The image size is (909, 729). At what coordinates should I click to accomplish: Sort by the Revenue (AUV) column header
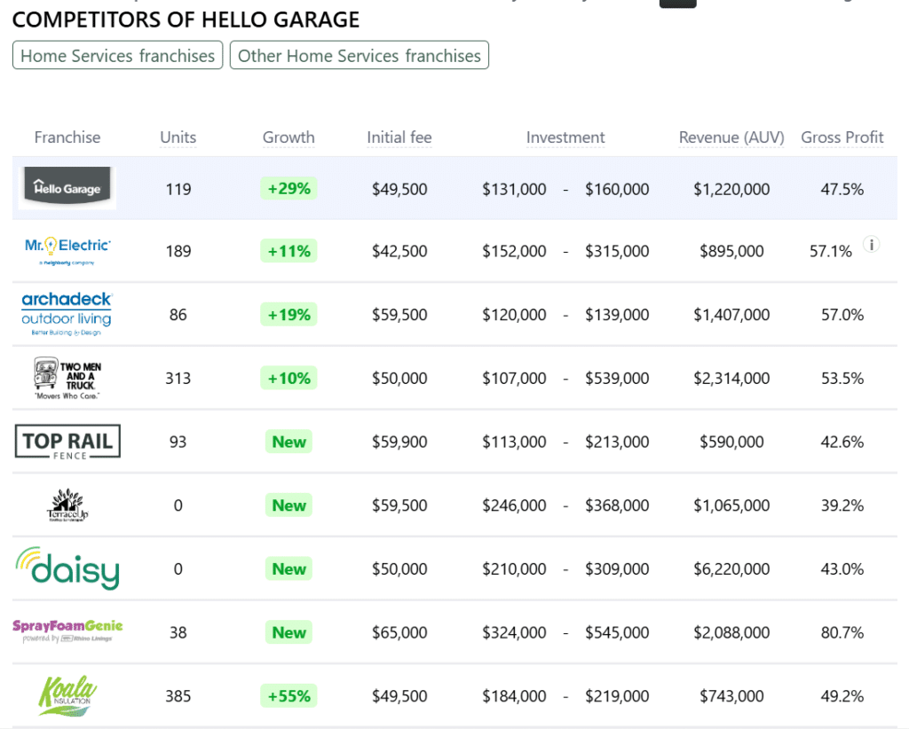point(731,137)
